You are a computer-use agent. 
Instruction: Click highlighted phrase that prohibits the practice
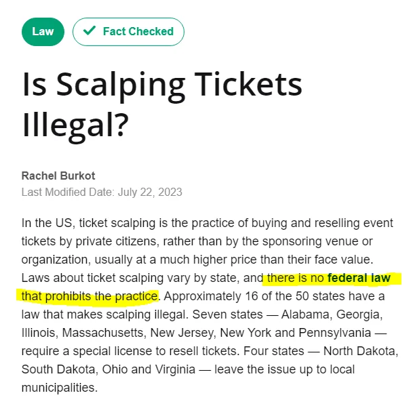90,296
